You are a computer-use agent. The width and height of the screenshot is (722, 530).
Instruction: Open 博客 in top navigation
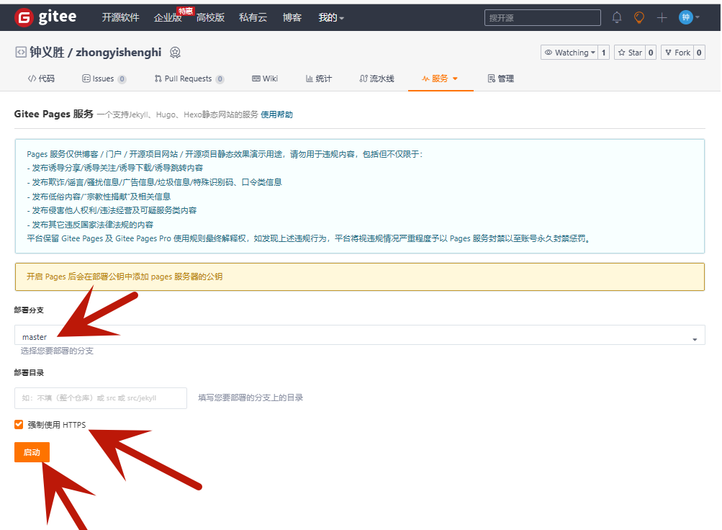click(x=292, y=17)
